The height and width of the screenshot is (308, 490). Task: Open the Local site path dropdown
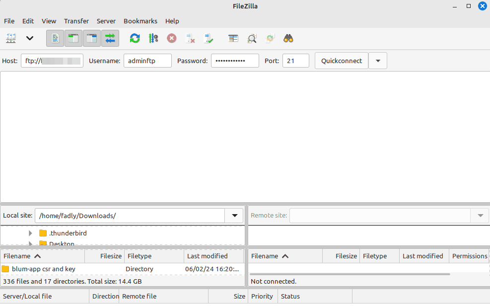click(x=234, y=215)
